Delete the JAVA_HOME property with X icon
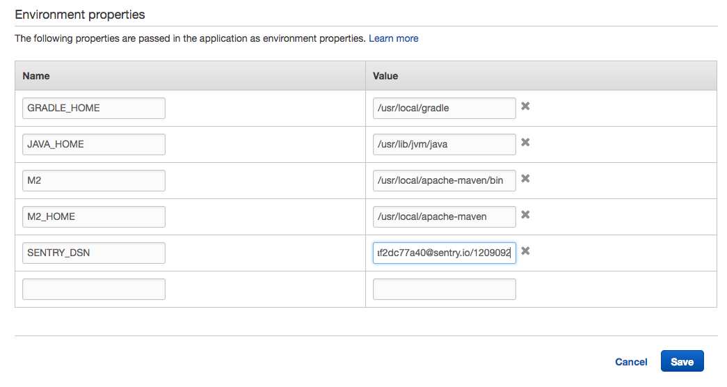The height and width of the screenshot is (387, 727). tap(526, 143)
